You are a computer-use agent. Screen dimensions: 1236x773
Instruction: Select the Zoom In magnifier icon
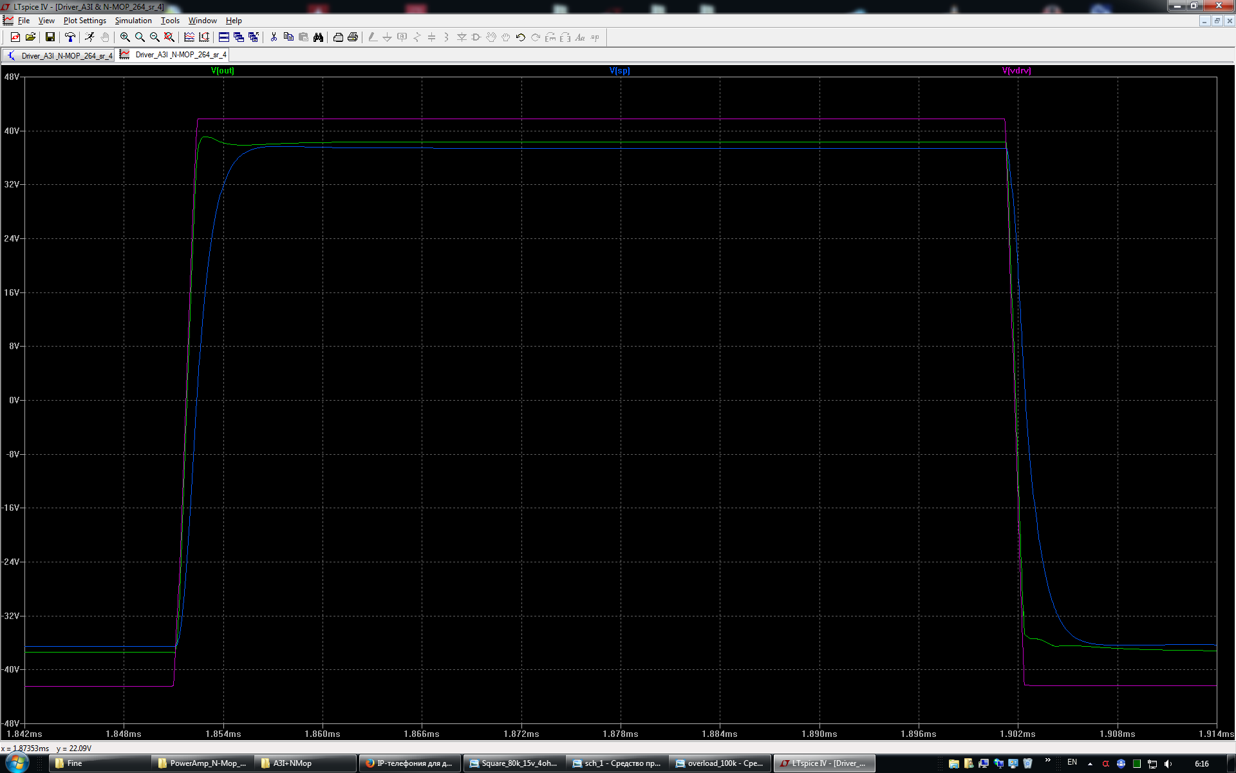click(x=125, y=37)
